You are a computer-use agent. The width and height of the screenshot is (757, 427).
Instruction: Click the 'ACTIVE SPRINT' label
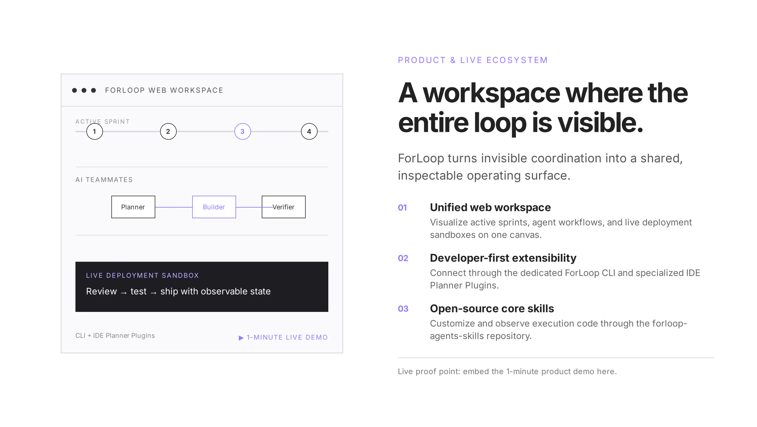[103, 122]
